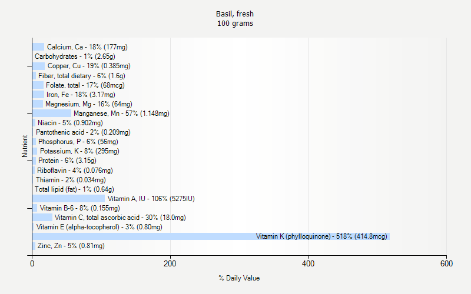Click the Calcium blue bar
471x294 pixels.
[x=38, y=47]
